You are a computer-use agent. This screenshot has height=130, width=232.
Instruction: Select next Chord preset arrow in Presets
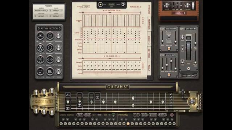[62, 16]
